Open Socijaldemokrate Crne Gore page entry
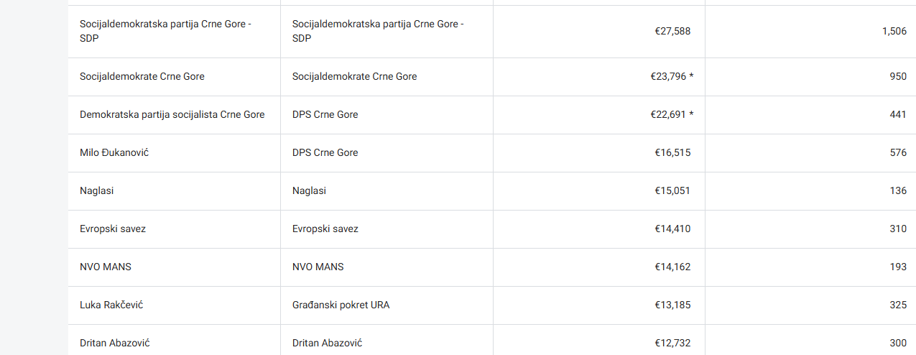Screen dimensions: 916x355 (x=142, y=77)
